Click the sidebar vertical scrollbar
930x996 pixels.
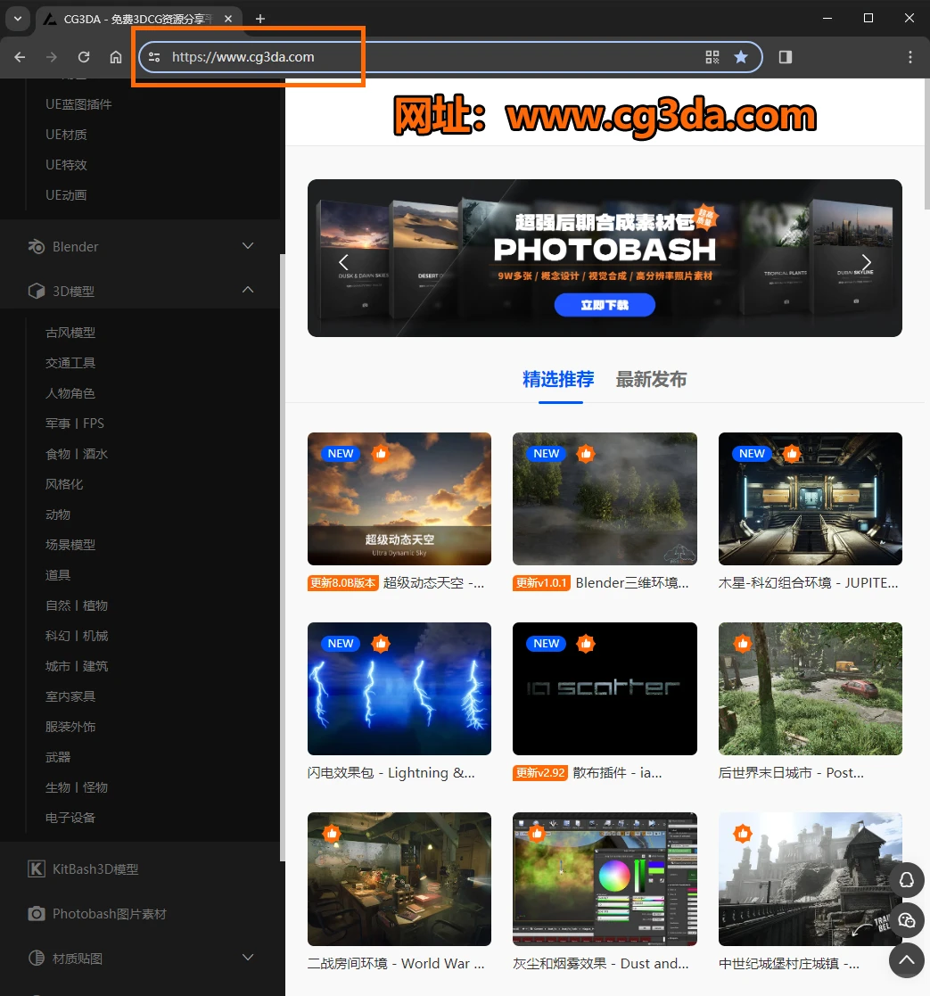[282, 557]
